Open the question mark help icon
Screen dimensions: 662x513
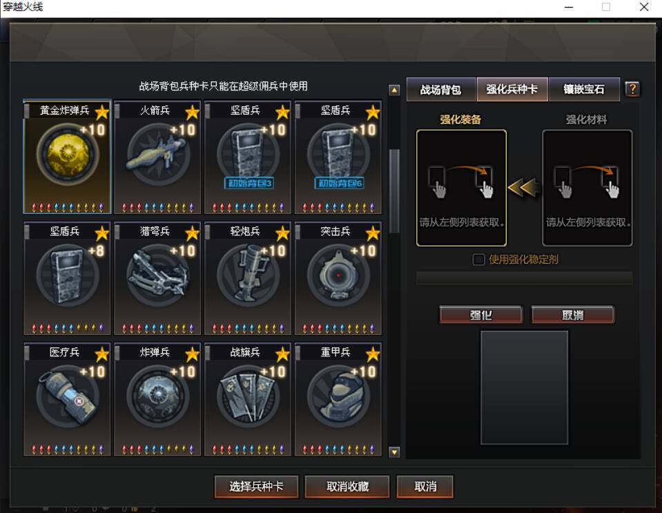pyautogui.click(x=632, y=89)
